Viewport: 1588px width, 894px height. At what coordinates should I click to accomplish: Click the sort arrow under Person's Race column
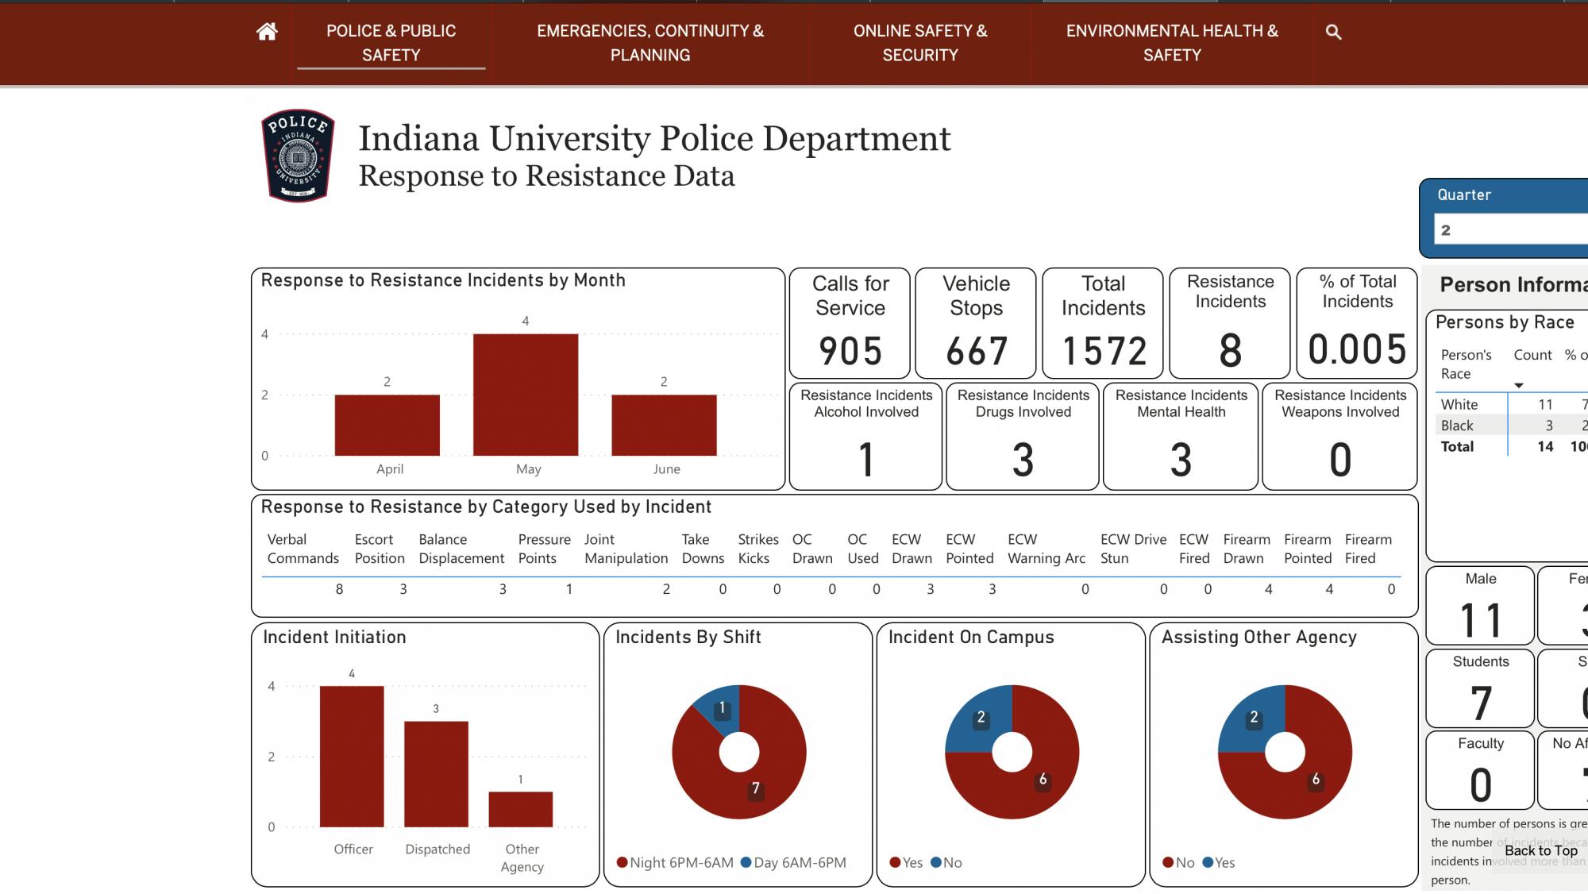(x=1518, y=386)
